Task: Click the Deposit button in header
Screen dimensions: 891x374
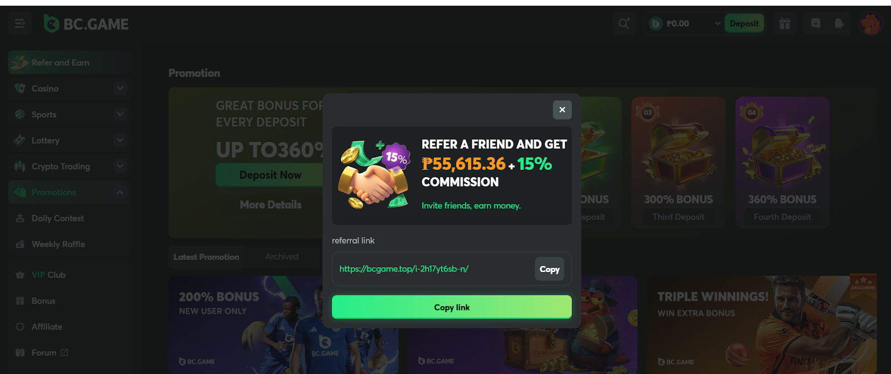Action: [x=744, y=23]
